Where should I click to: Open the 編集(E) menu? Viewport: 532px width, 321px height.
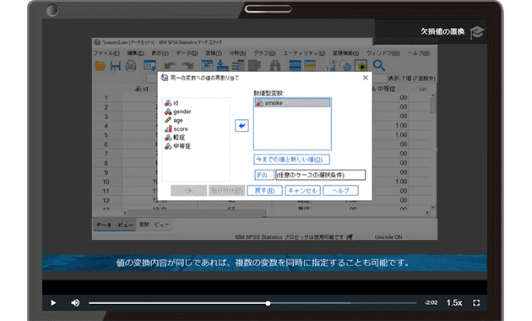click(x=136, y=53)
